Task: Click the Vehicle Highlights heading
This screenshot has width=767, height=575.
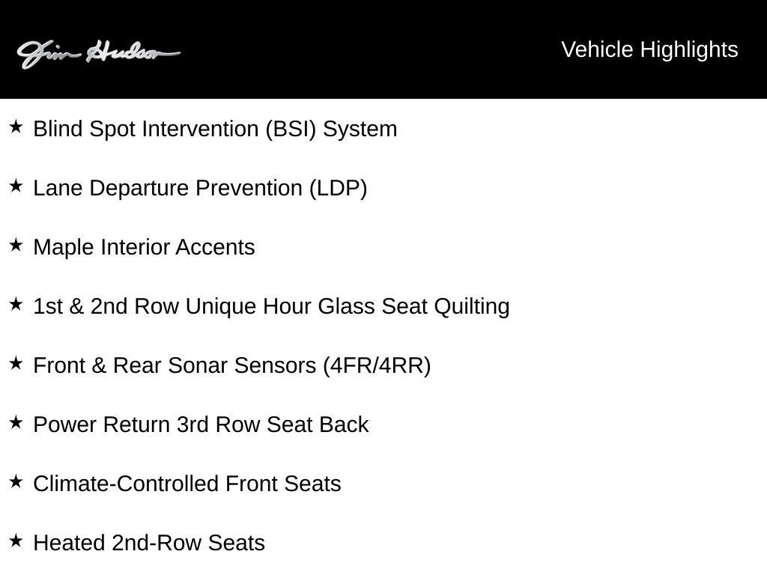Action: click(649, 49)
